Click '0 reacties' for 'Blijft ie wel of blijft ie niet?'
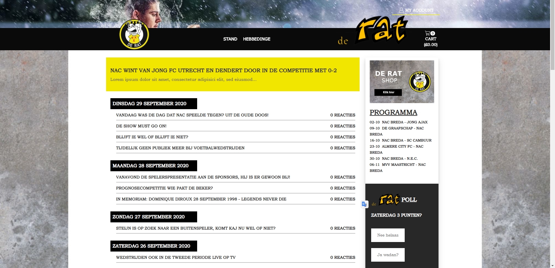 (x=343, y=137)
